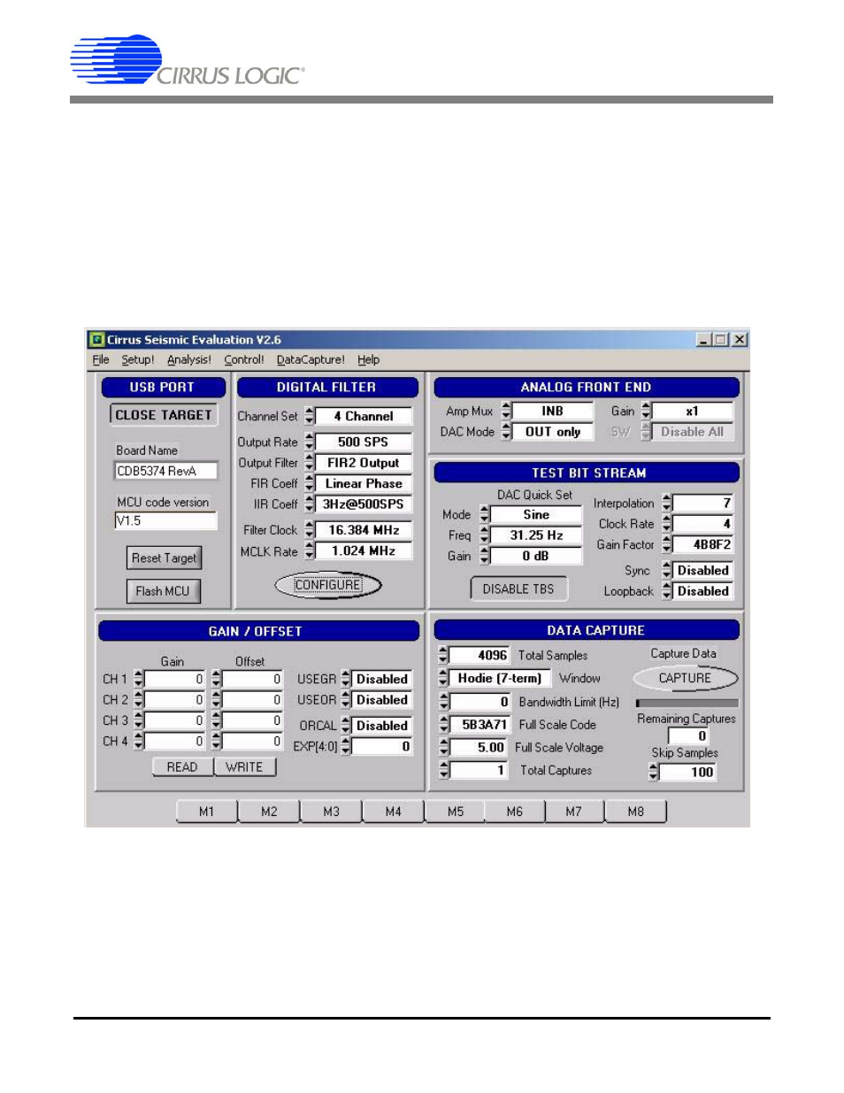Change Interpolation spinner arrows
Image resolution: width=844 pixels, height=1093 pixels.
click(666, 504)
